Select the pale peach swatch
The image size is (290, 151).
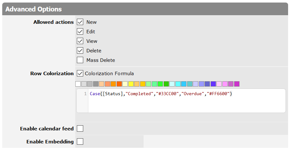tap(102, 84)
